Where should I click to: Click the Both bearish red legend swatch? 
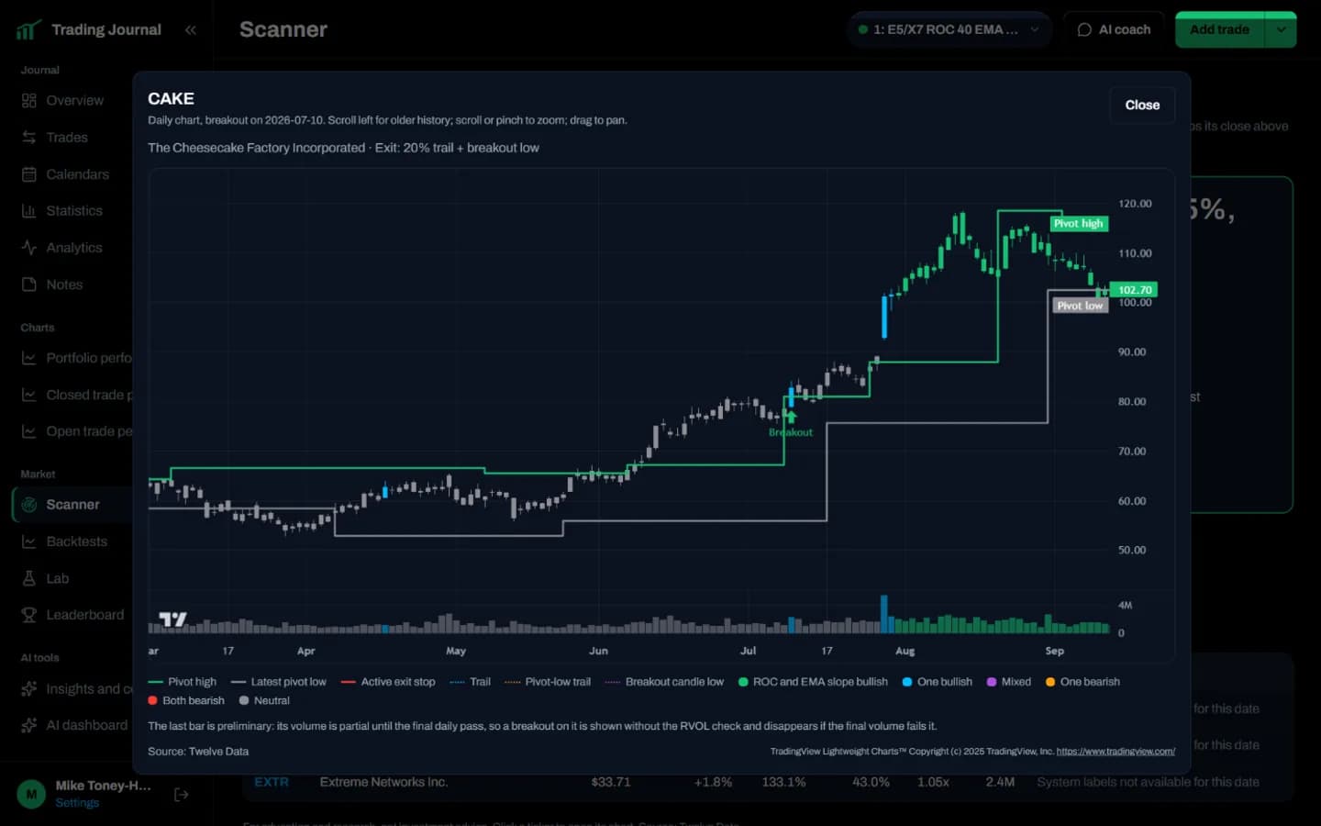tap(152, 700)
